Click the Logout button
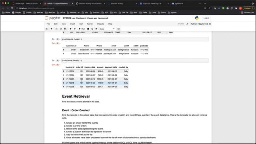 click(206, 18)
